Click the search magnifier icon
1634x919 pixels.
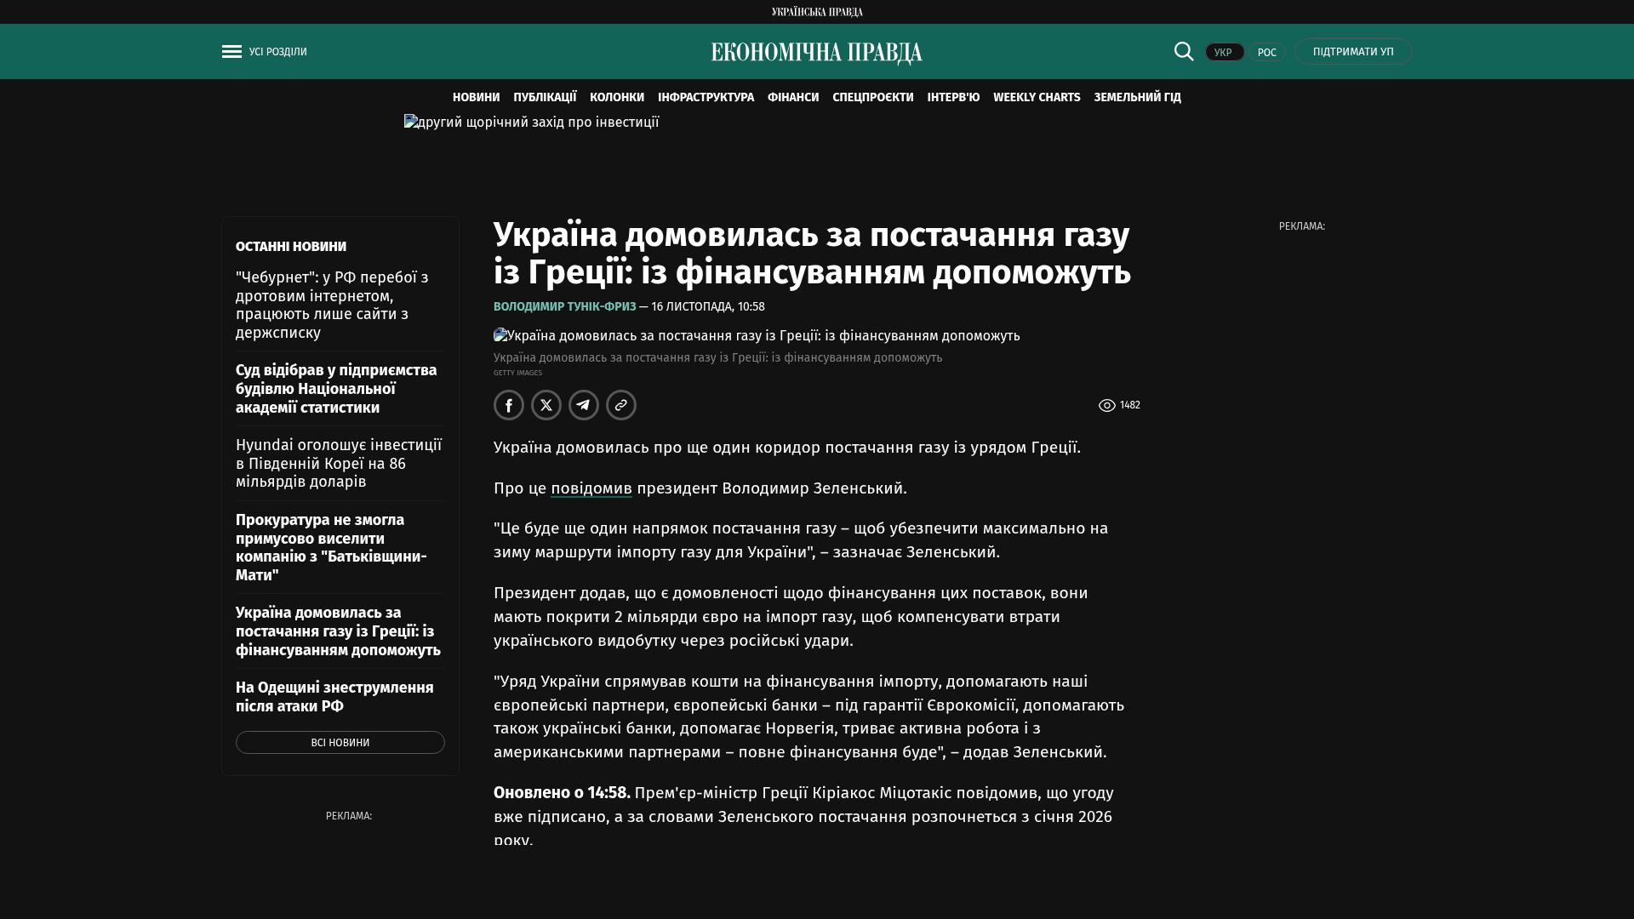pyautogui.click(x=1184, y=52)
